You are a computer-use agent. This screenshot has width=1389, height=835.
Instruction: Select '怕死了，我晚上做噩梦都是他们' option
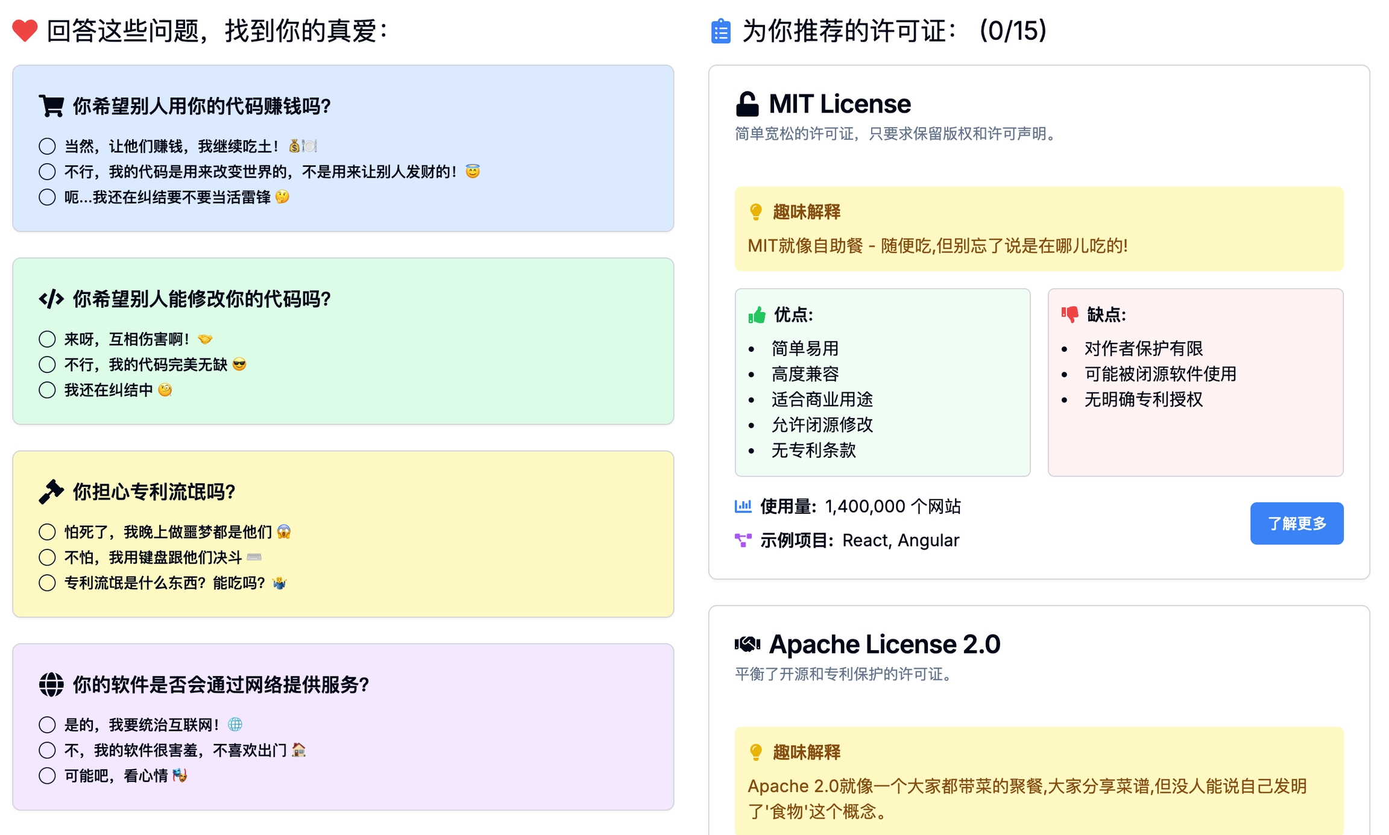[x=47, y=532]
